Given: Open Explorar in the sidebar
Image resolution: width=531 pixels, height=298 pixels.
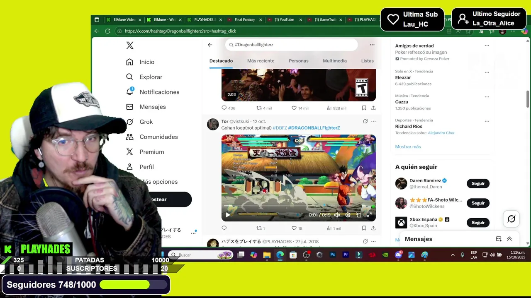Looking at the screenshot, I should pos(144,77).
